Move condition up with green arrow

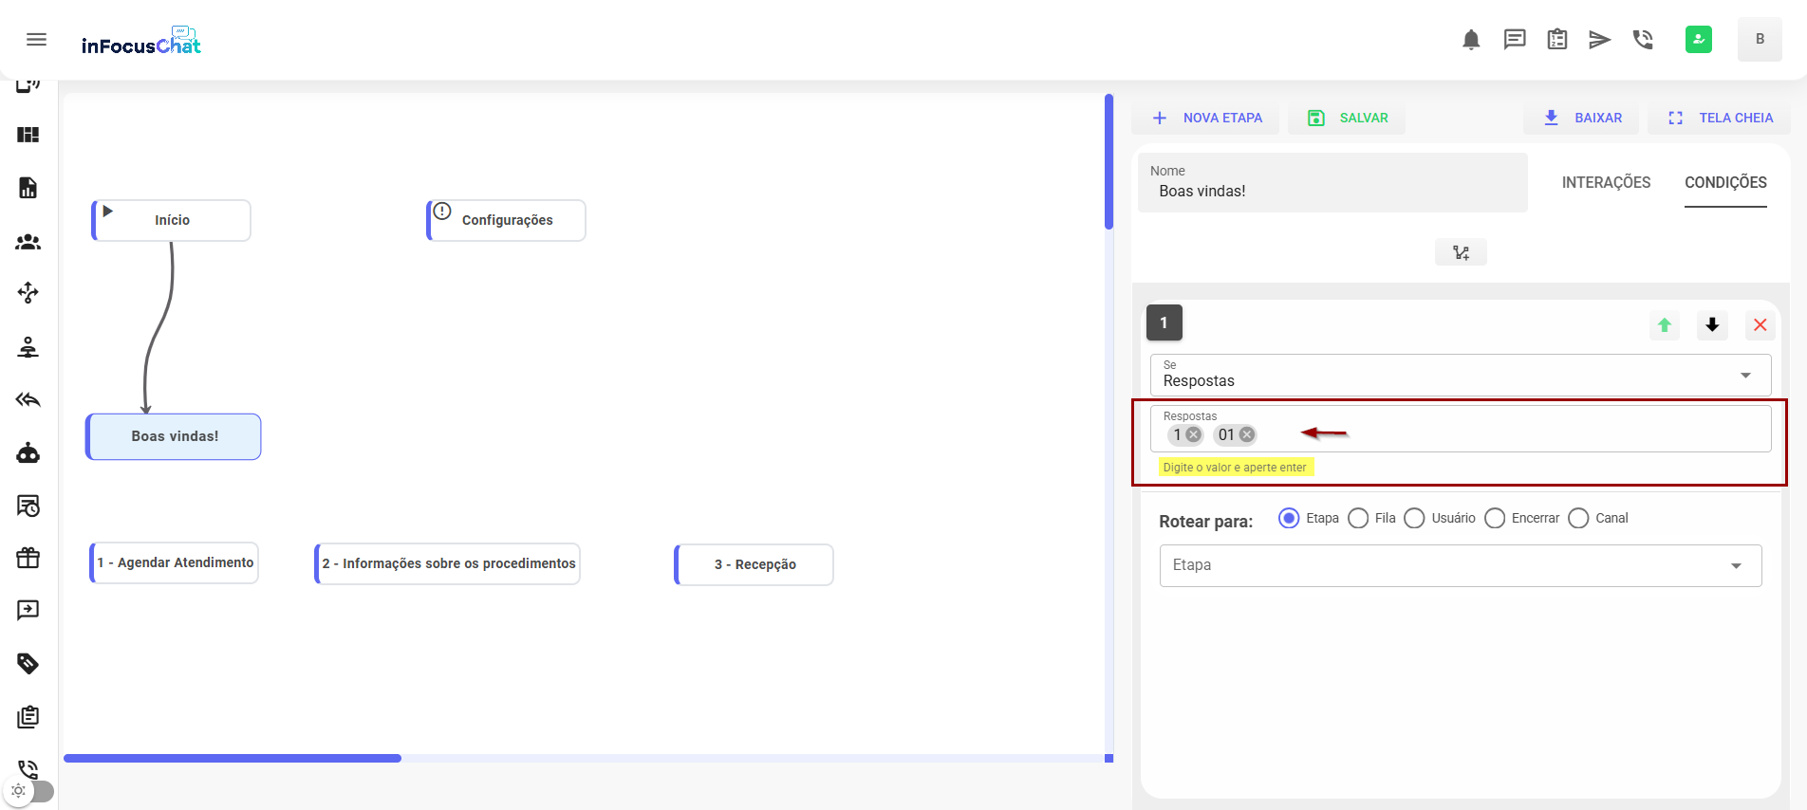(1664, 325)
